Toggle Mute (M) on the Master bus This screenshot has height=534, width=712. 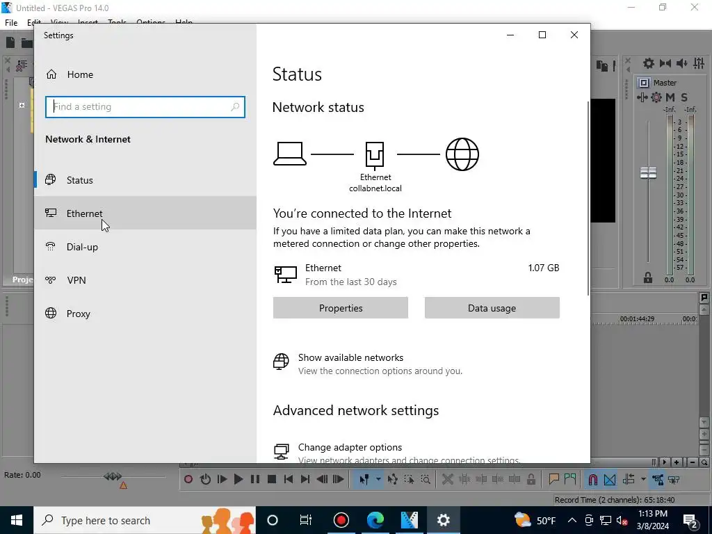[x=670, y=97]
